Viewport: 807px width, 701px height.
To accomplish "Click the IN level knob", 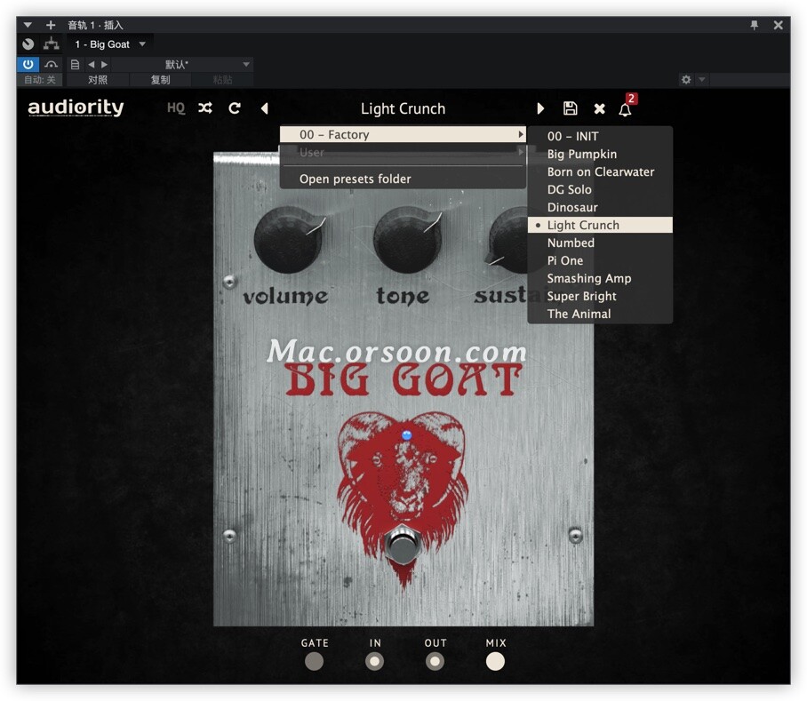I will click(x=374, y=661).
